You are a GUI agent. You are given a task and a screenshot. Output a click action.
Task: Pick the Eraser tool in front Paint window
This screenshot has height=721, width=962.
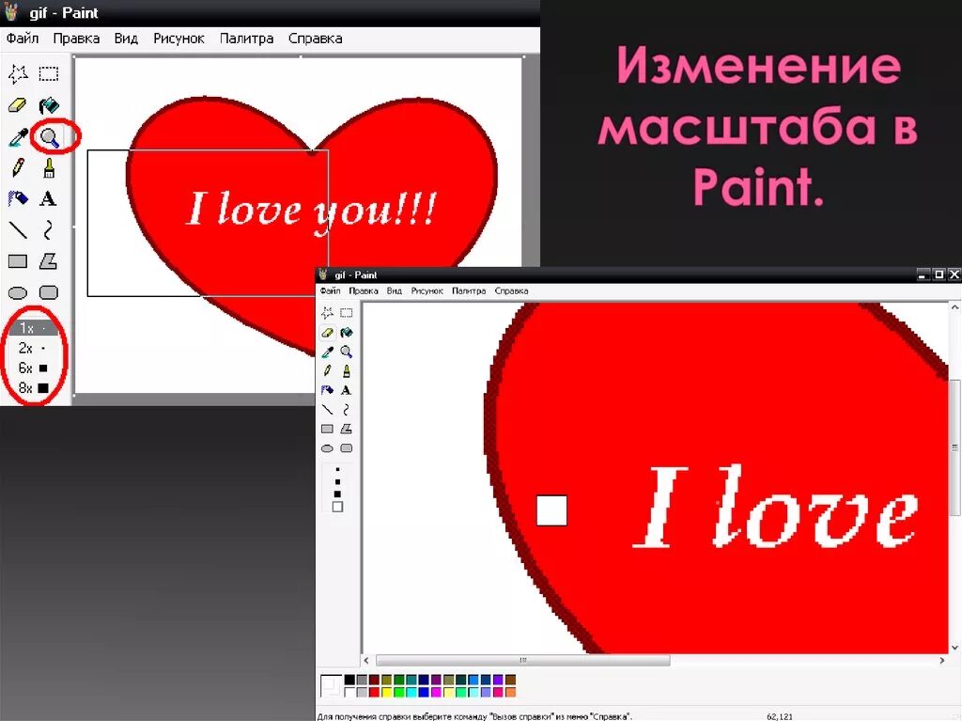click(x=327, y=332)
